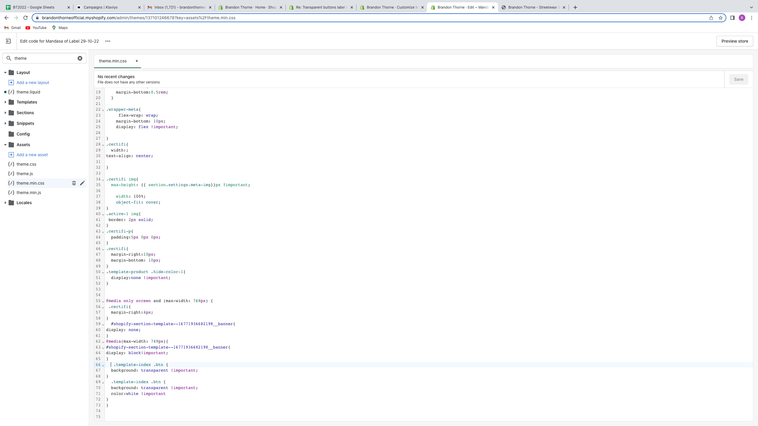Click the exit code editor icon
Image resolution: width=758 pixels, height=426 pixels.
coord(8,41)
